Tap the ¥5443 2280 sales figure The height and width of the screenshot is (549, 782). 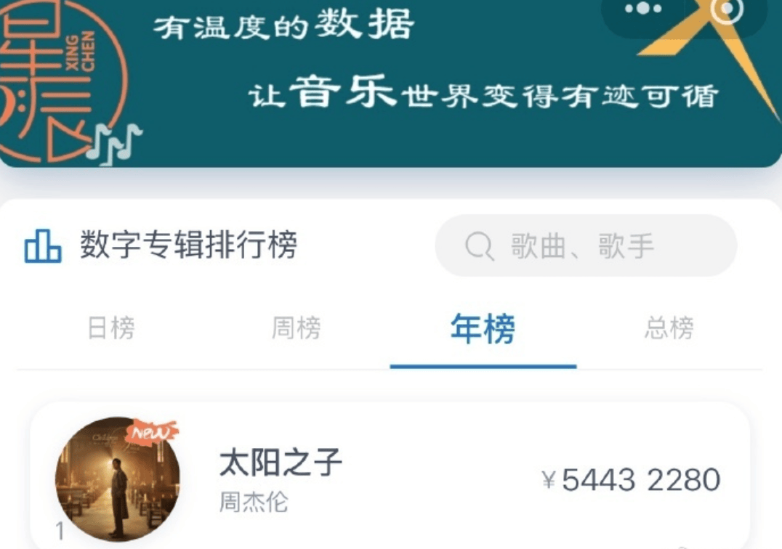(632, 480)
